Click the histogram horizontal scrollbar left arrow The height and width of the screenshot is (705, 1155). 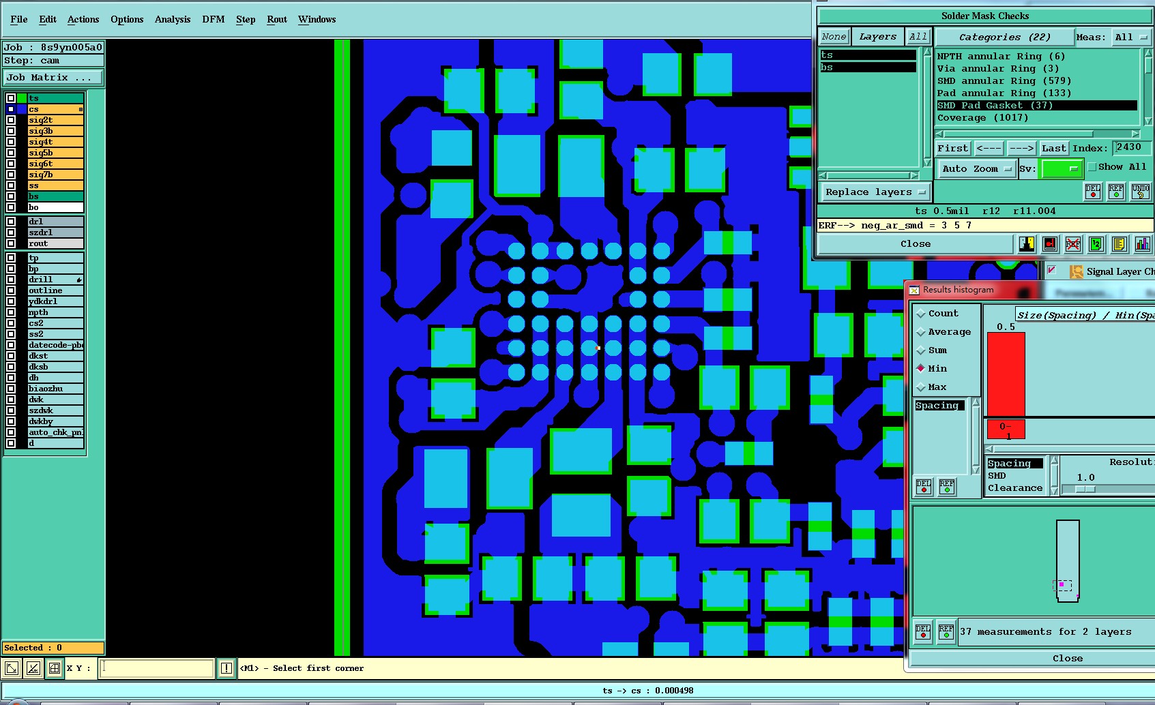(990, 449)
